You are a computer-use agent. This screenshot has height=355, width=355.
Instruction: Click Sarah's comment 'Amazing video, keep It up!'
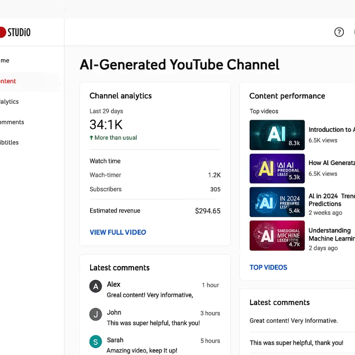(142, 350)
